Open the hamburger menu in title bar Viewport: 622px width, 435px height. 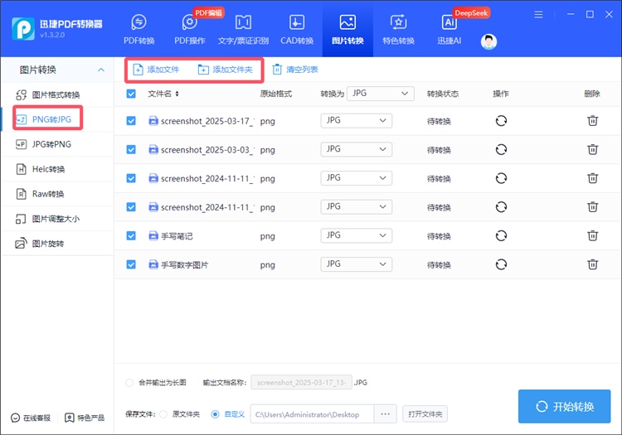pos(538,15)
